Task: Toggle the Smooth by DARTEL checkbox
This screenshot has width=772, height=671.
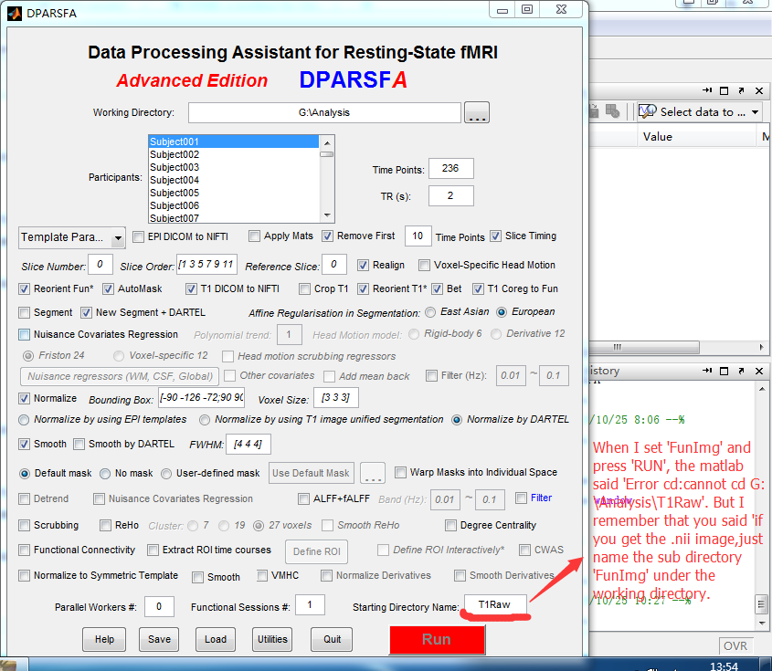Action: coord(79,445)
